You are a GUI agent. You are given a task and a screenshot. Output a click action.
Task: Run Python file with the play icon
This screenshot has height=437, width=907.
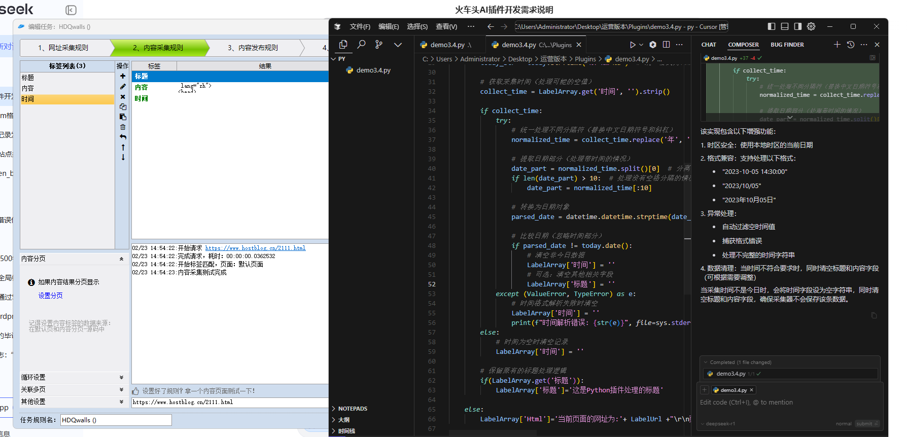[x=633, y=45]
